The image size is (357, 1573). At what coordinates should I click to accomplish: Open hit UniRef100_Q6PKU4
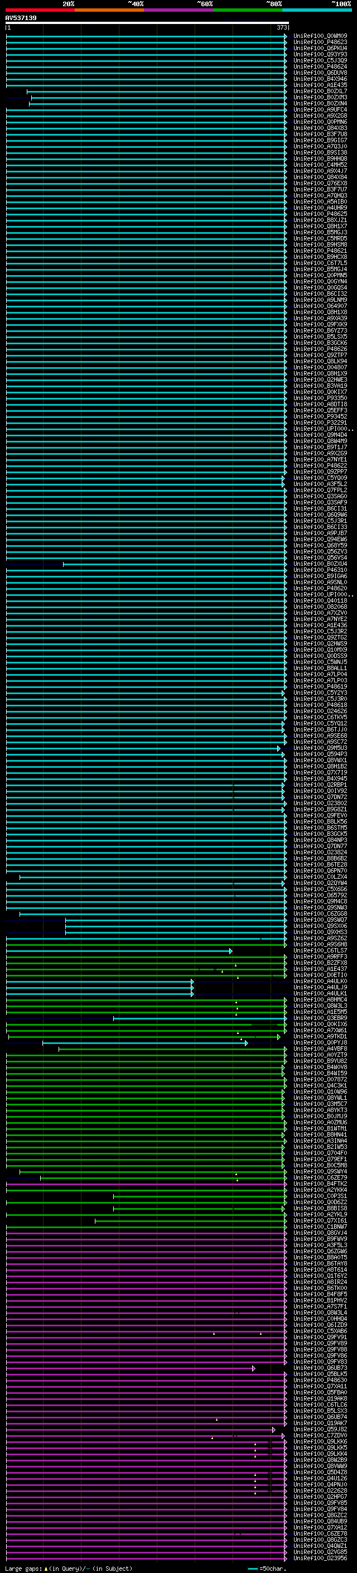(320, 48)
